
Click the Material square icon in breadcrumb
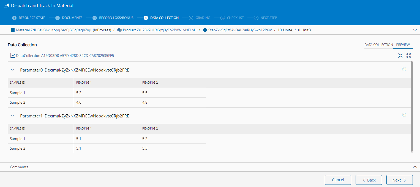click(12, 30)
